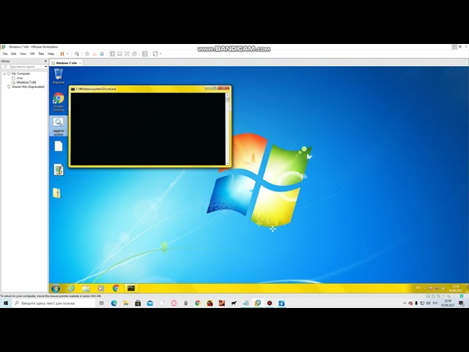Screen dimensions: 469x352
Task: Open Microsoft Edge on host taskbar
Action: [x=114, y=303]
